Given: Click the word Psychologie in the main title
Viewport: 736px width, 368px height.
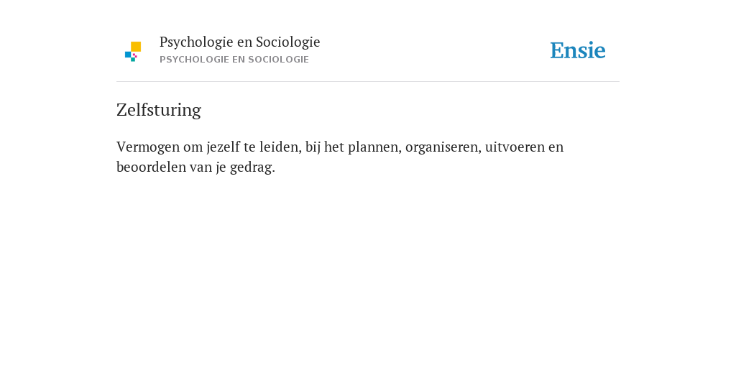Looking at the screenshot, I should (196, 42).
